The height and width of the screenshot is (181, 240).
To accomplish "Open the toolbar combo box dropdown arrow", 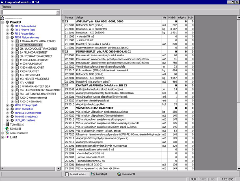I will (58, 12).
